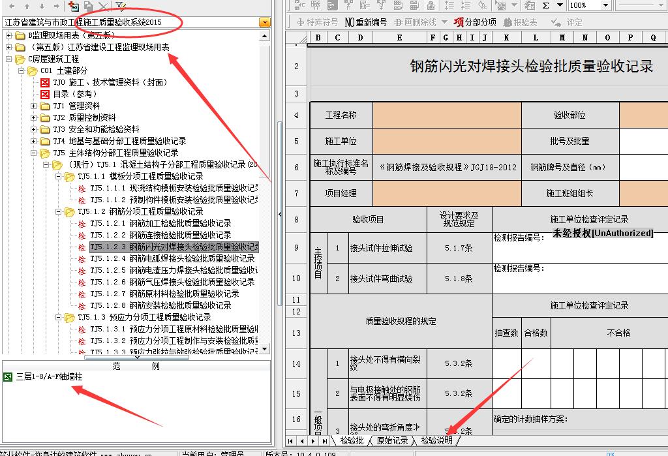
Task: Click the copy icon in left toolbar
Action: 88,6
